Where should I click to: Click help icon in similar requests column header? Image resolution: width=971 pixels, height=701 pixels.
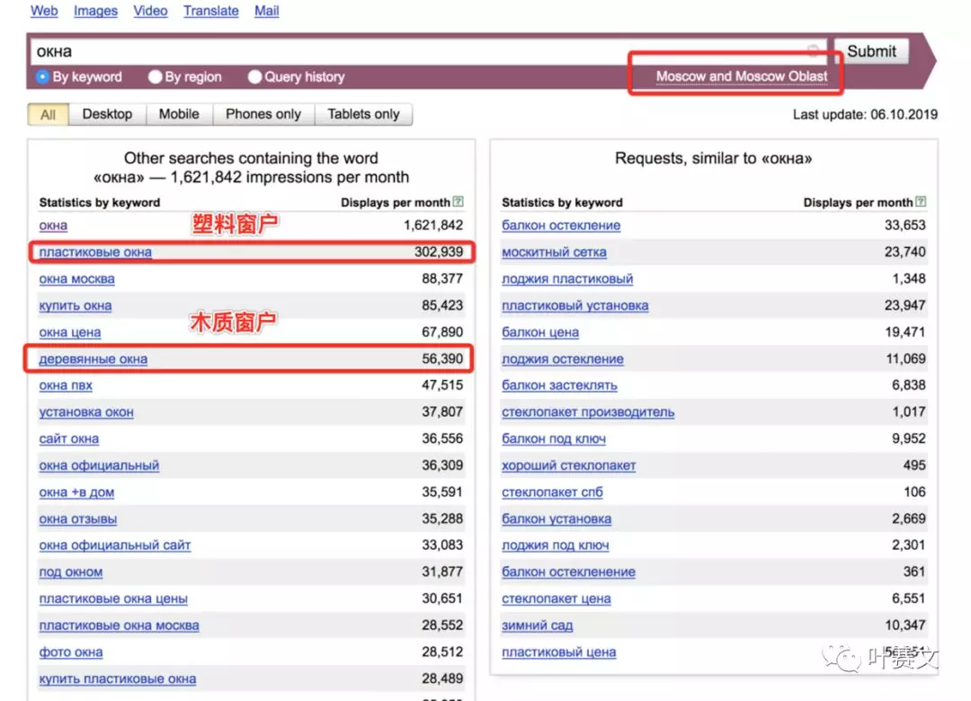[x=919, y=201]
